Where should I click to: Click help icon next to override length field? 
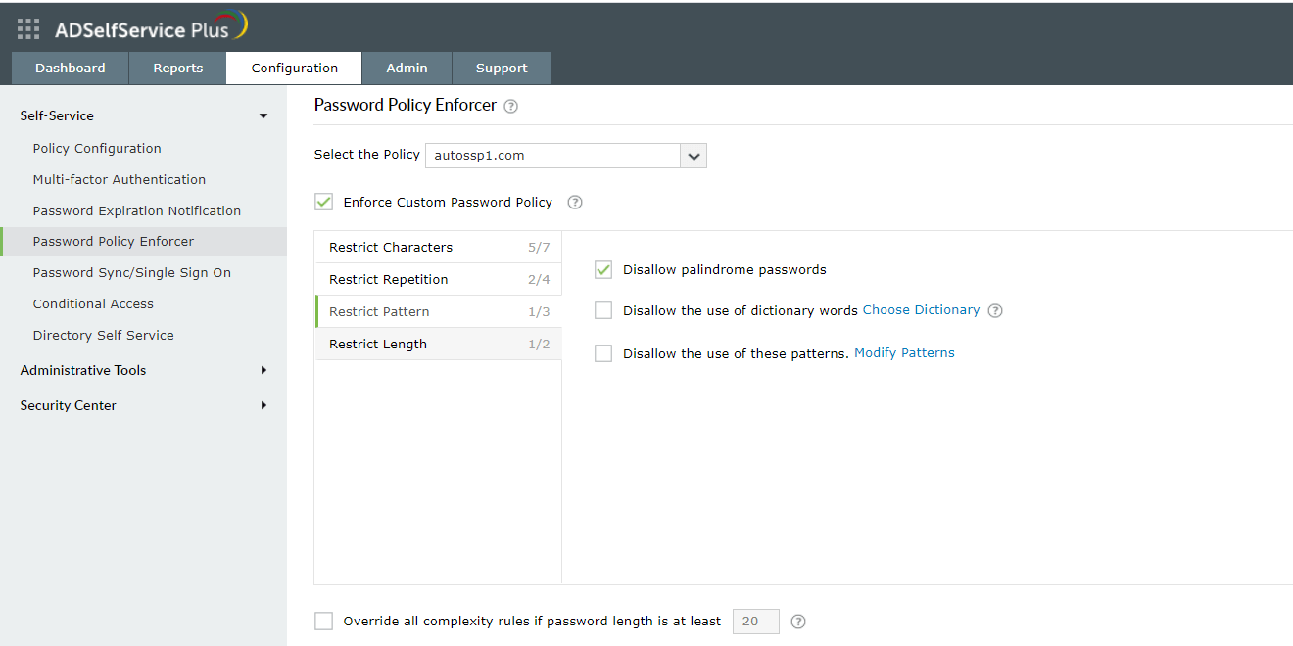click(x=798, y=622)
